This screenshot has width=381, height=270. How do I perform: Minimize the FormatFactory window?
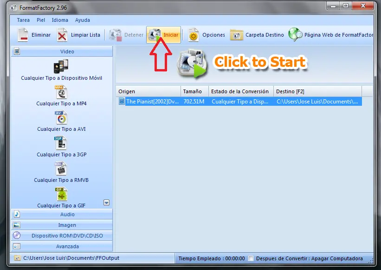tap(333, 6)
